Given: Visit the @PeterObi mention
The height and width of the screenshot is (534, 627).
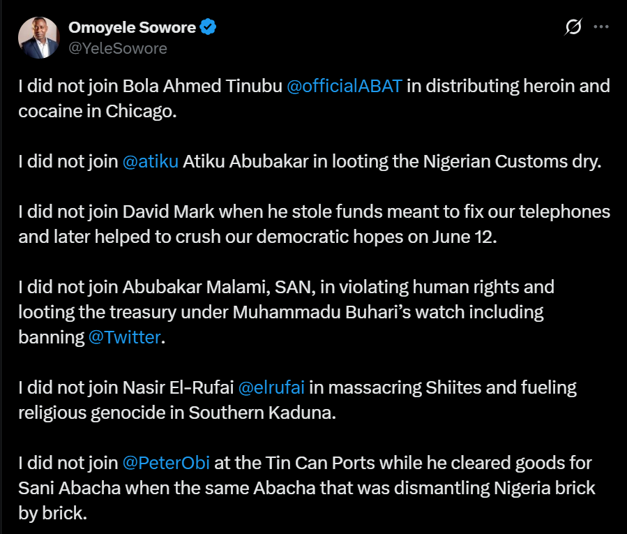Looking at the screenshot, I should tap(166, 463).
